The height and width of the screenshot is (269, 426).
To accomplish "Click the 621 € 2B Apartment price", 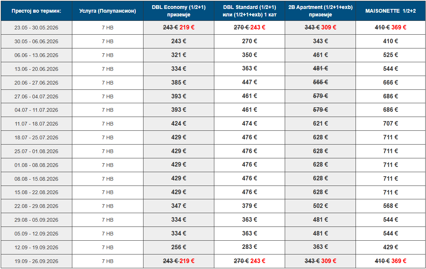I will [x=320, y=124].
